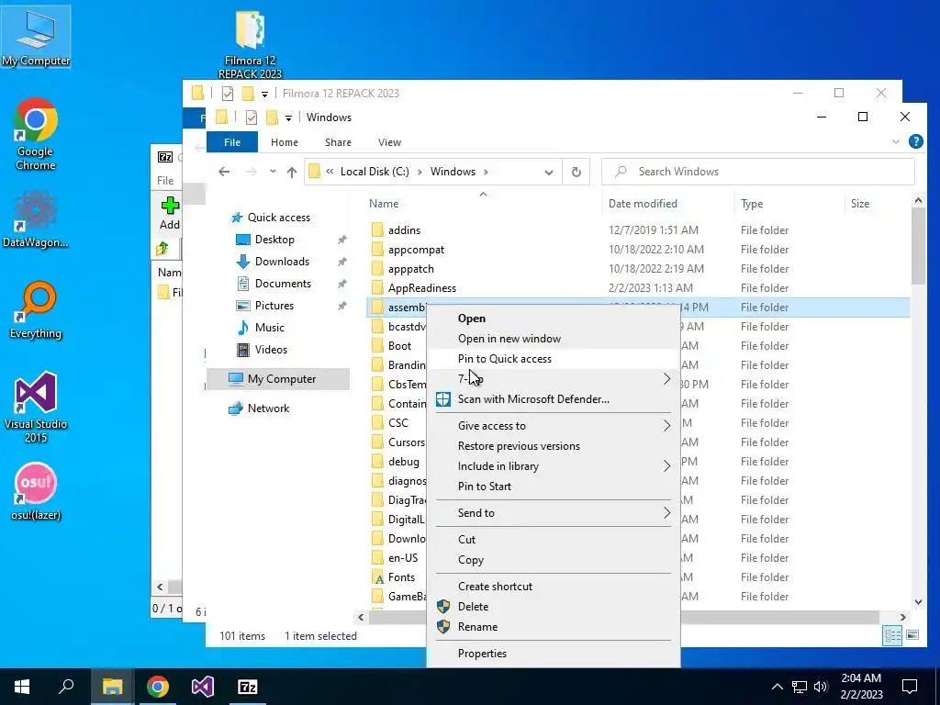Viewport: 940px width, 705px height.
Task: Open My Computer desktop icon
Action: pos(36,37)
